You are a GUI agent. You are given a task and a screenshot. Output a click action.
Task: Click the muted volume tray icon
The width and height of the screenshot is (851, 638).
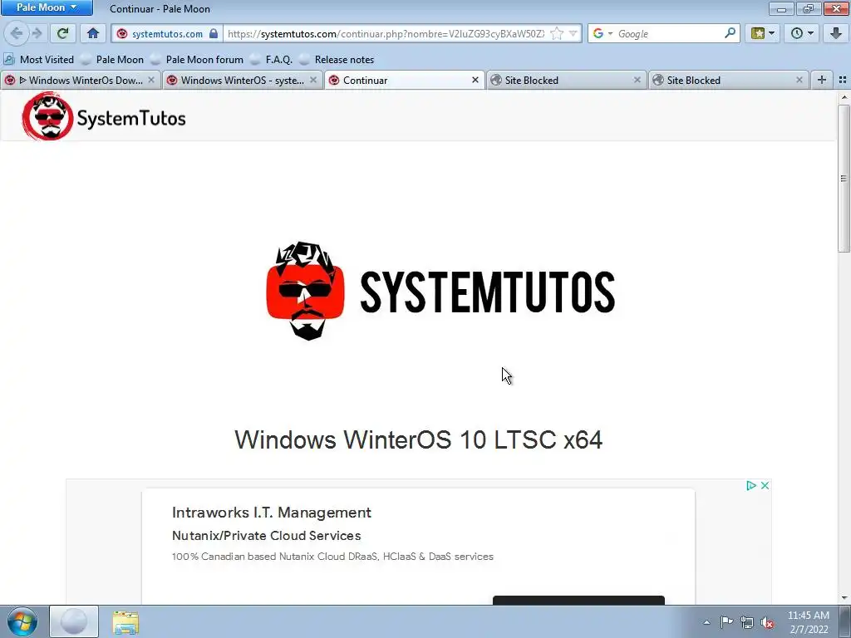point(767,622)
